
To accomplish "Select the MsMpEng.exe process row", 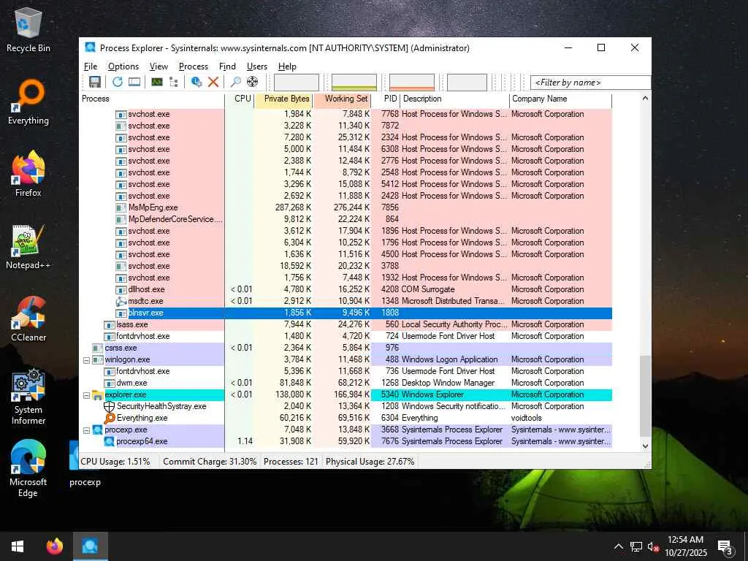I will tap(346, 207).
